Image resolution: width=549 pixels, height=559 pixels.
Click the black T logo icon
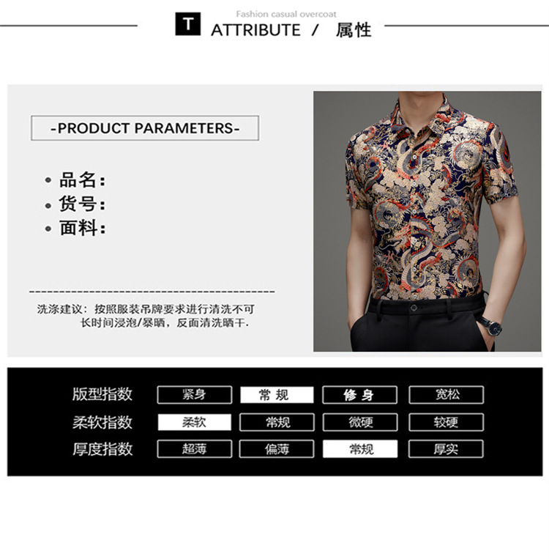coord(187,24)
